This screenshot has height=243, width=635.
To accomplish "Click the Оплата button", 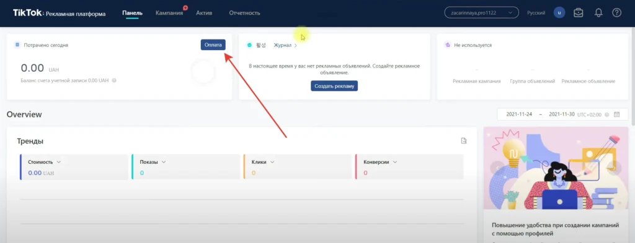I will pyautogui.click(x=213, y=45).
